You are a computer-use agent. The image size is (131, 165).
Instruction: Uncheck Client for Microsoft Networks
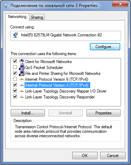15,61
